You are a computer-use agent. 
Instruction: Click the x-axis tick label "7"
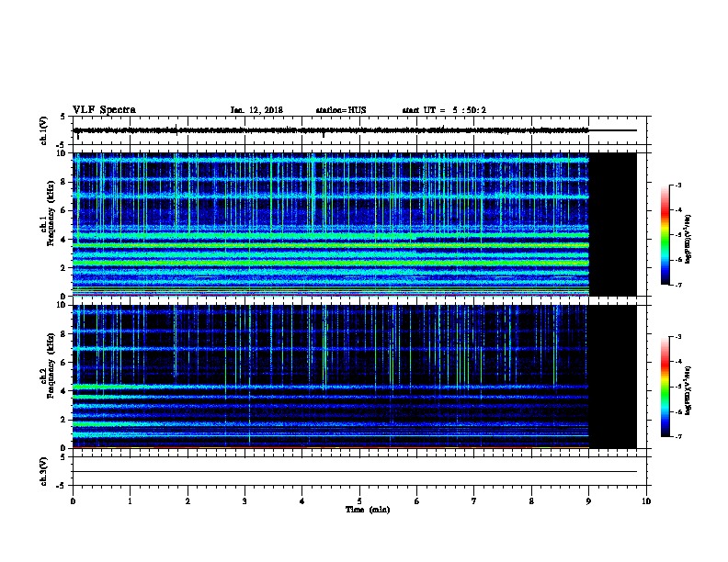point(474,500)
